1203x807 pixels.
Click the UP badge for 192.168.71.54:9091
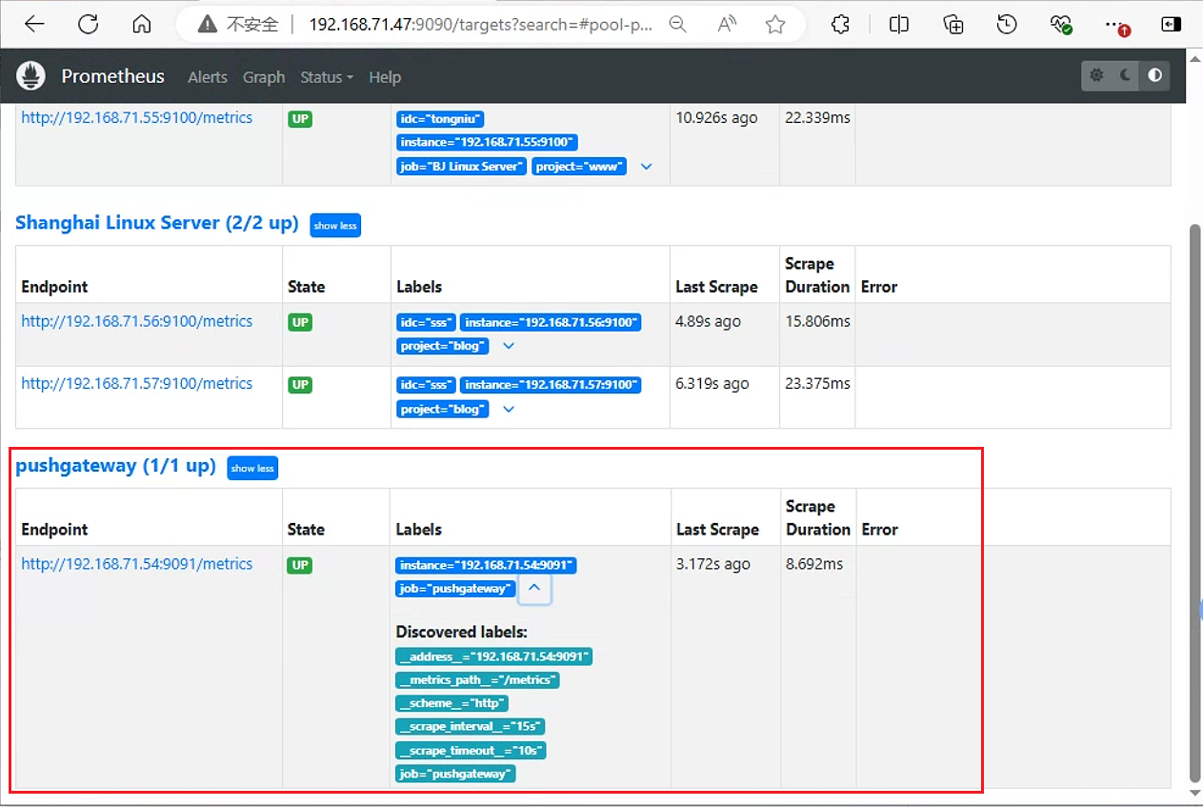pyautogui.click(x=300, y=565)
